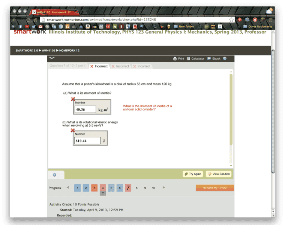This screenshot has height=225, width=285.
Task: Jump to question 4 in progress bar
Action: pyautogui.click(x=103, y=188)
